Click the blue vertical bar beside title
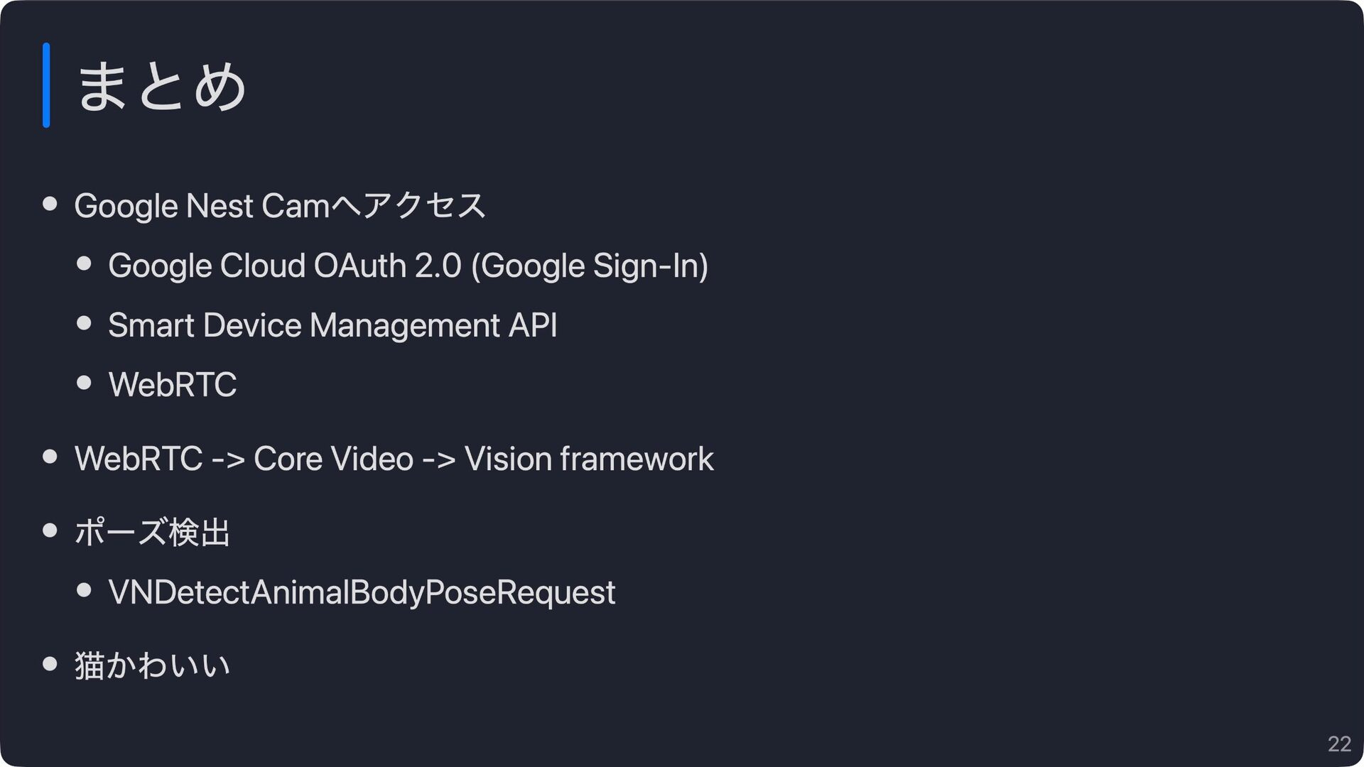Viewport: 1364px width, 767px height. point(46,85)
